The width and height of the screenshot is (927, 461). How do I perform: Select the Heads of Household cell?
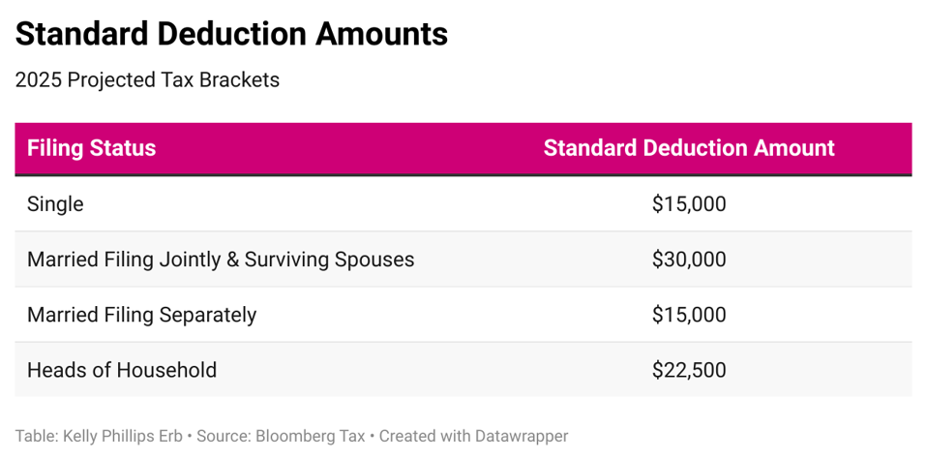(122, 370)
